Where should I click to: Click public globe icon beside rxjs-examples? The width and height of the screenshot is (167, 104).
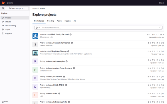(67, 61)
